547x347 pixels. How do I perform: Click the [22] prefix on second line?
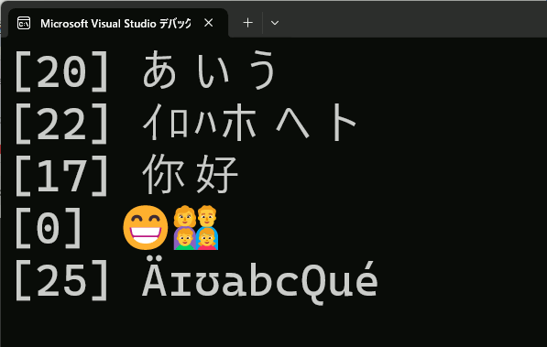click(x=61, y=124)
